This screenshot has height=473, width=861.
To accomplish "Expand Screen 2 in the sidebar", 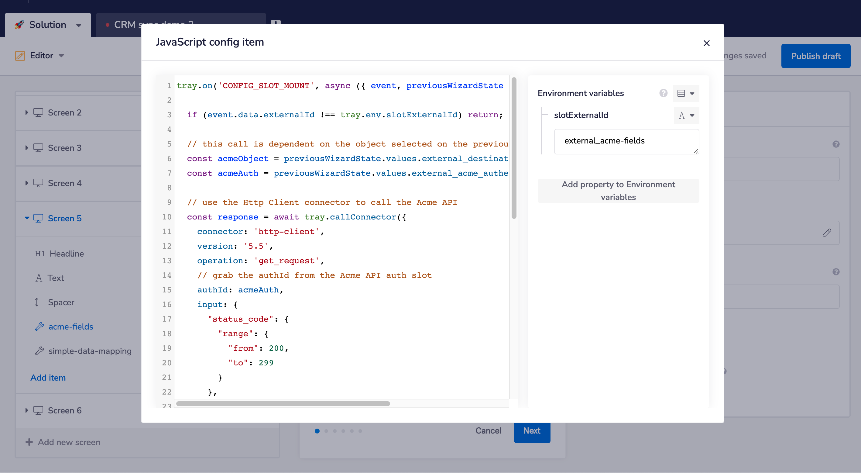I will pos(27,112).
